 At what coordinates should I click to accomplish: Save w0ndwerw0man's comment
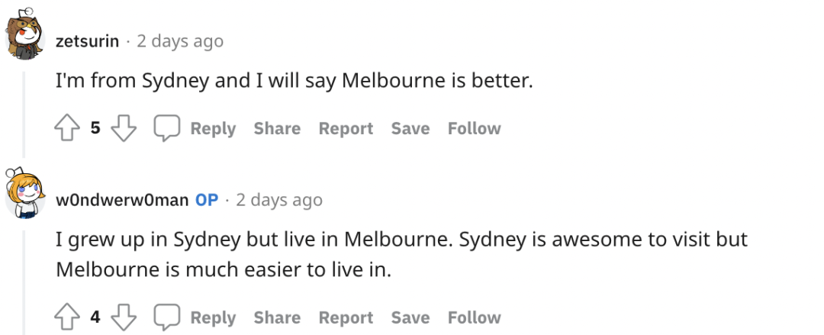[410, 317]
